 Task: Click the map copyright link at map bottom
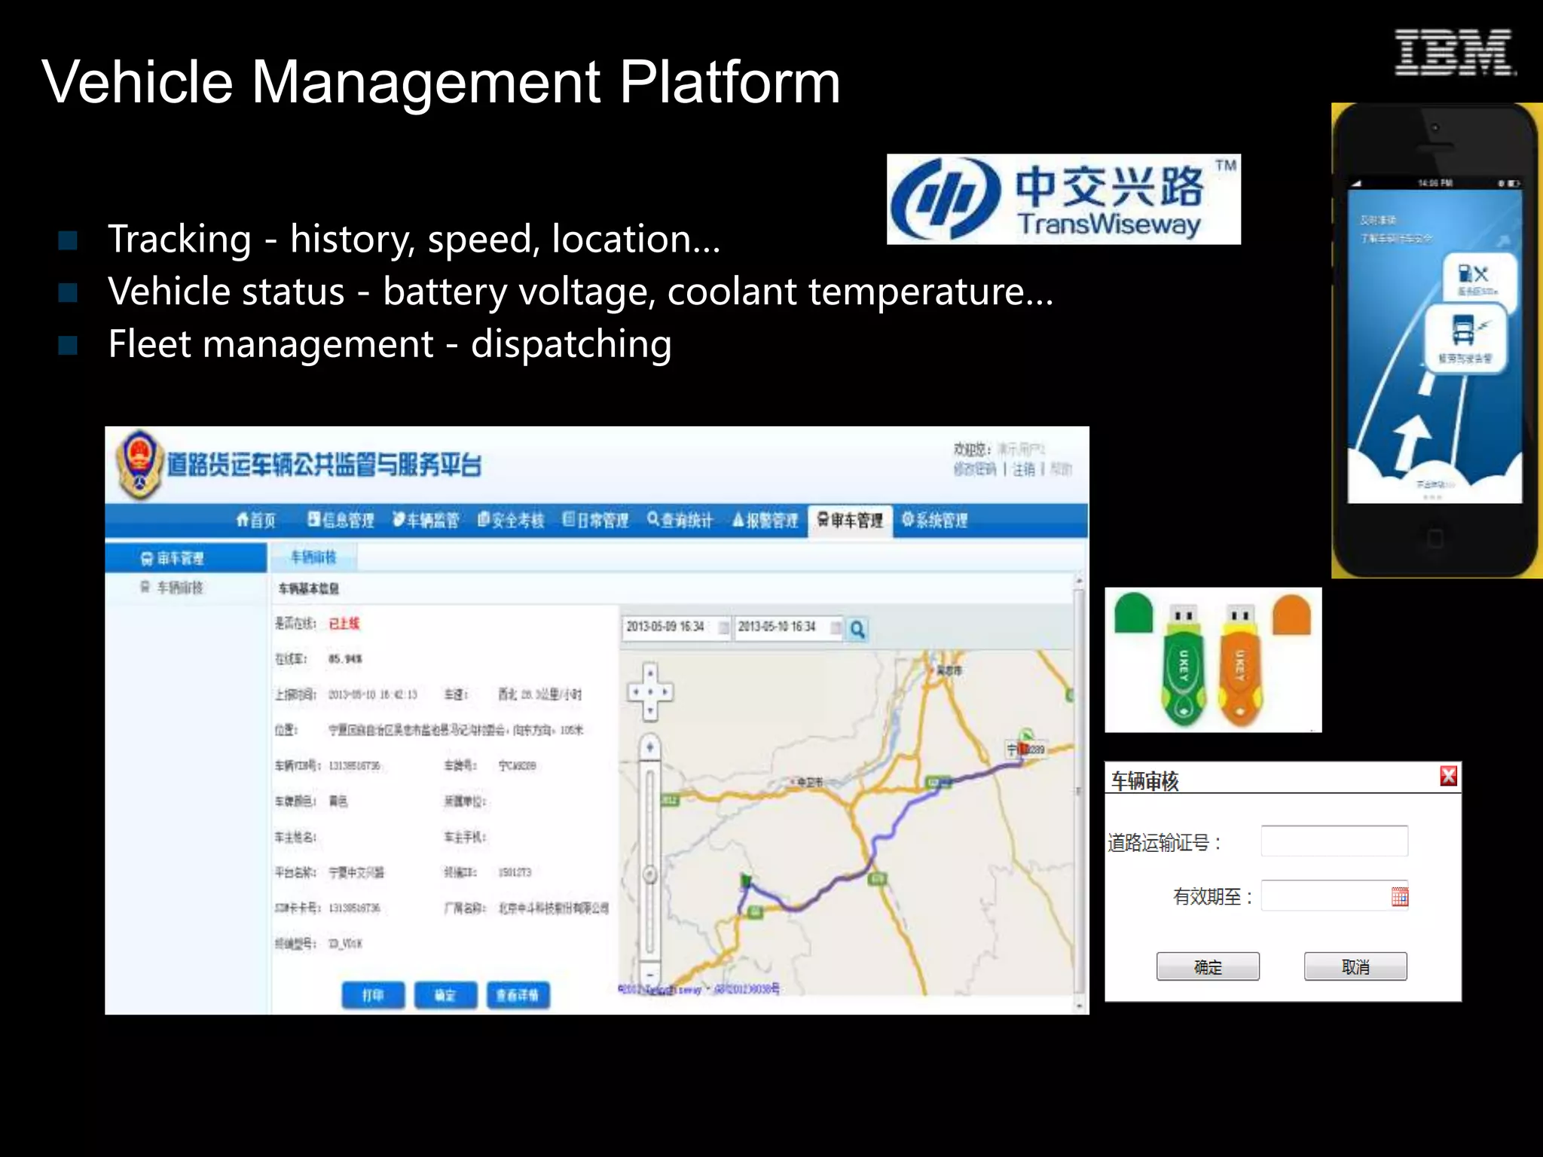(x=698, y=989)
